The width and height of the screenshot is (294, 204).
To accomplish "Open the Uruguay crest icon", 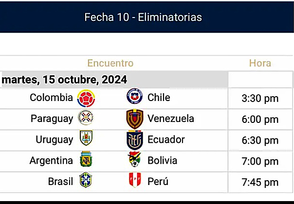I will coord(86,138).
